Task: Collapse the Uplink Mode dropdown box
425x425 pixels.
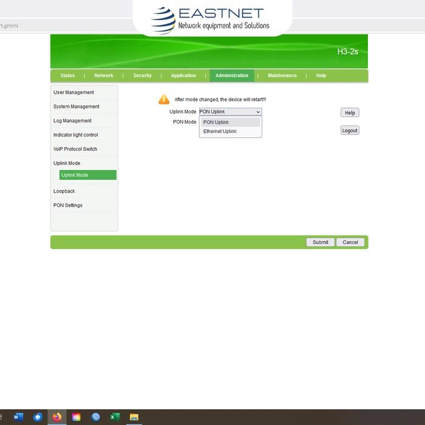Action: (230, 112)
